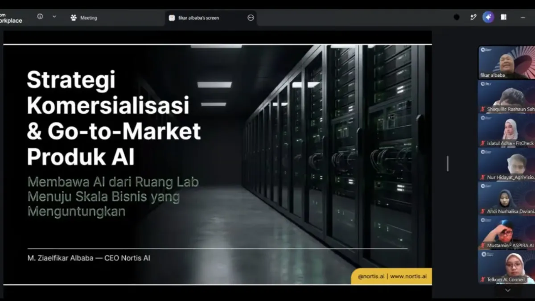Image resolution: width=535 pixels, height=301 pixels.
Task: Select Nur Hidayat_AgriVisio video thumbnail
Action: click(506, 164)
